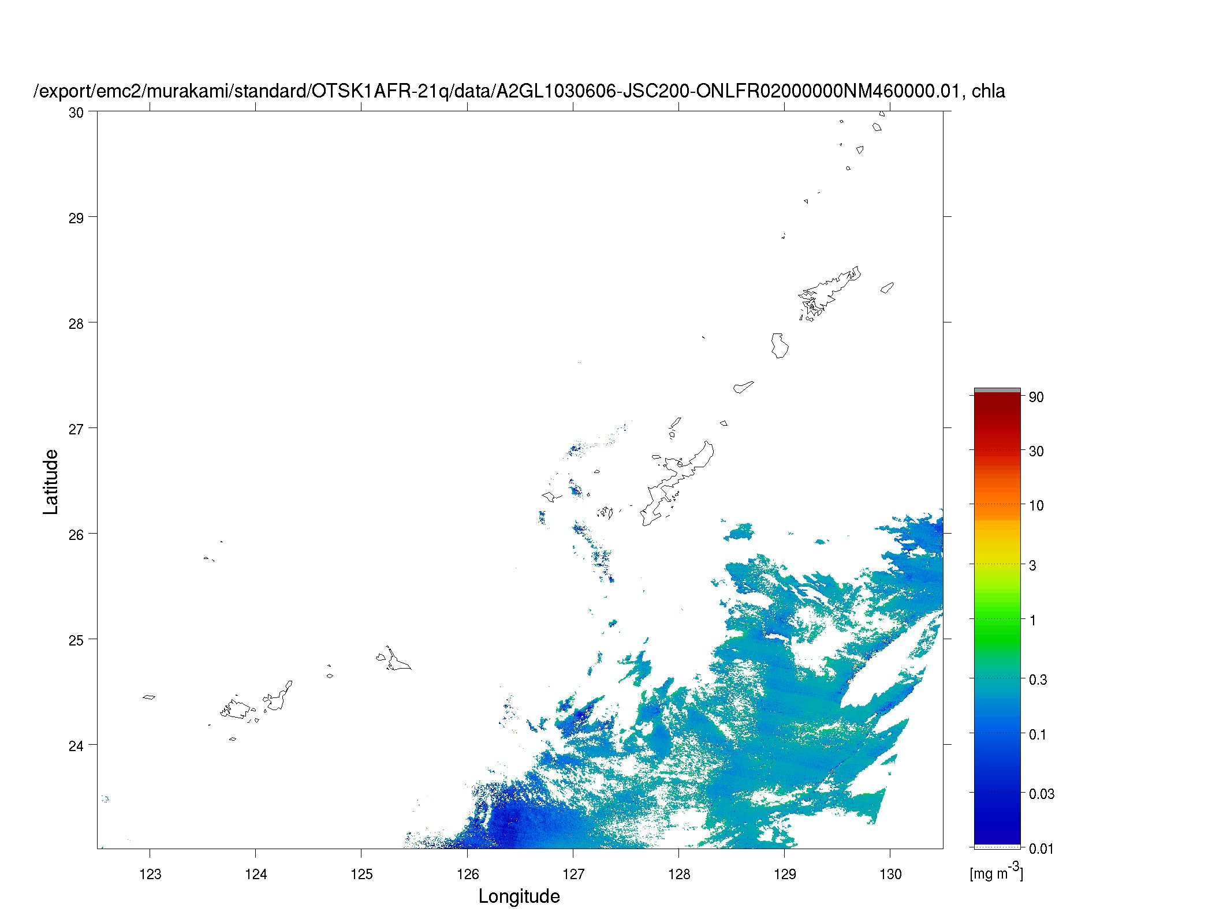
Task: Click colorbar label '30'
Action: (1036, 451)
